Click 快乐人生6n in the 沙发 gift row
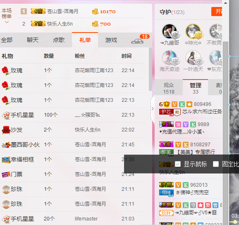239x225 pixels. [x=88, y=130]
